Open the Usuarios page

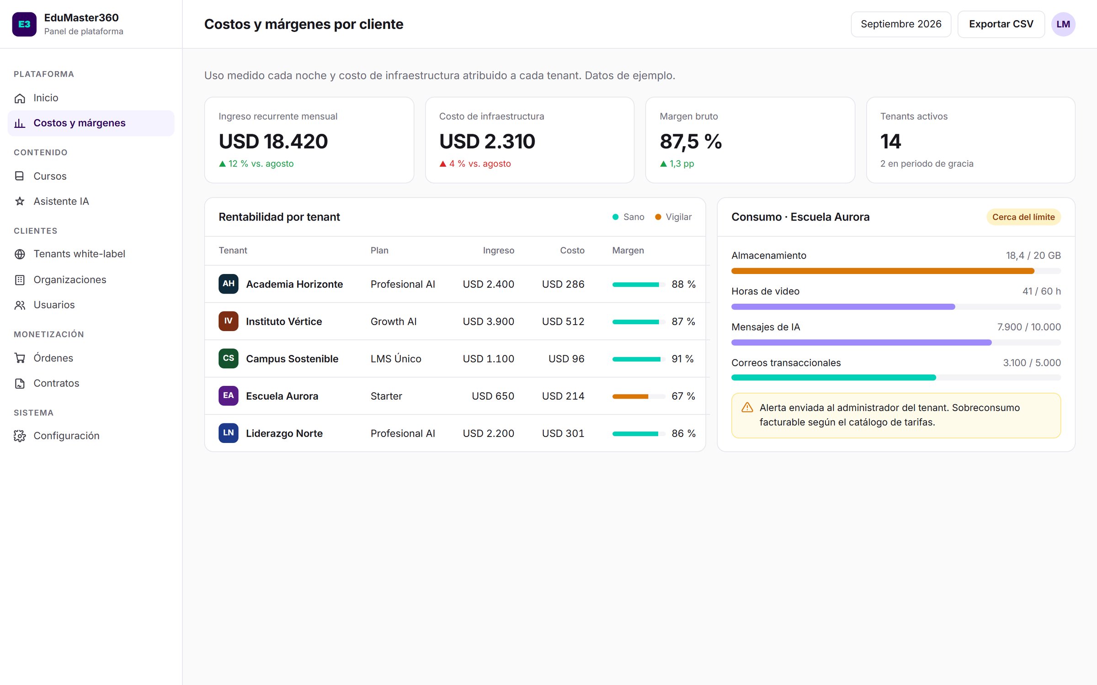pos(91,305)
